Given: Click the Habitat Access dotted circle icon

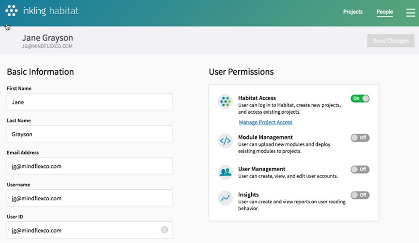Looking at the screenshot, I should click(x=225, y=101).
